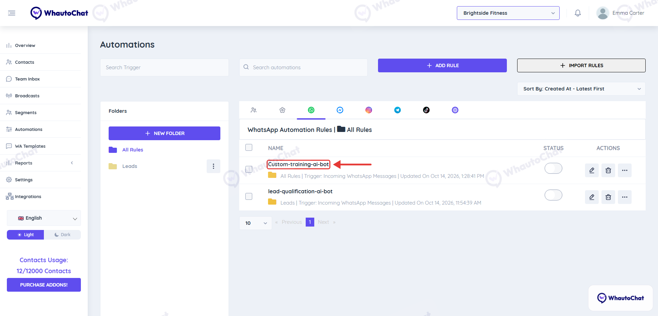Image resolution: width=658 pixels, height=316 pixels.
Task: Switch to the Instagram channel tab
Action: tap(369, 110)
